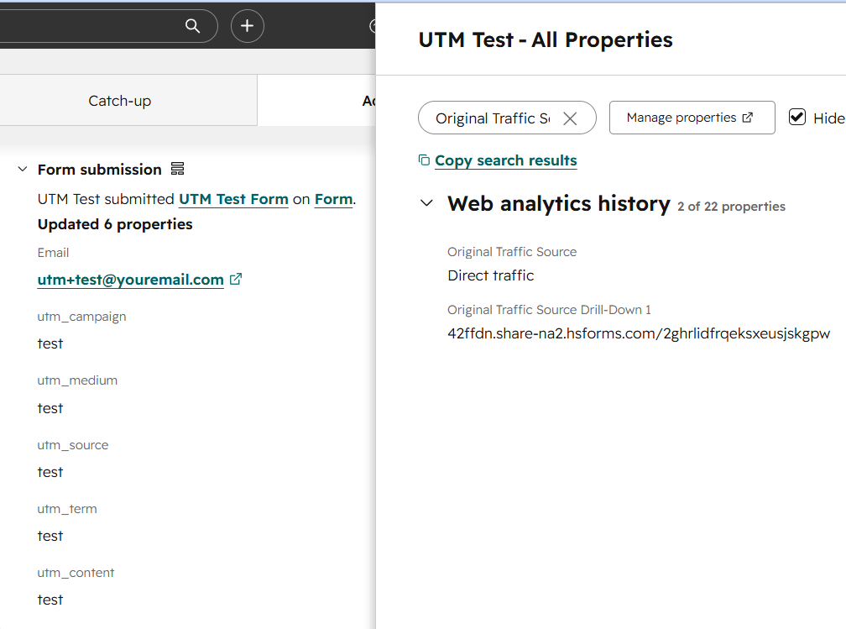
Task: Click Copy search results link
Action: click(x=505, y=160)
